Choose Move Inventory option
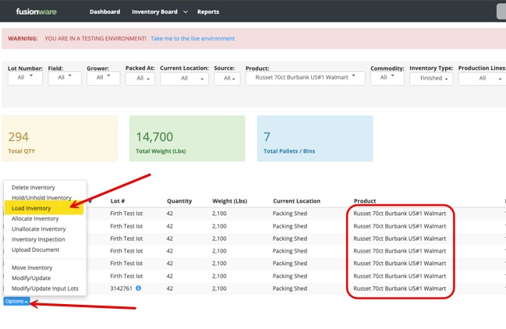The width and height of the screenshot is (506, 329). [x=32, y=267]
